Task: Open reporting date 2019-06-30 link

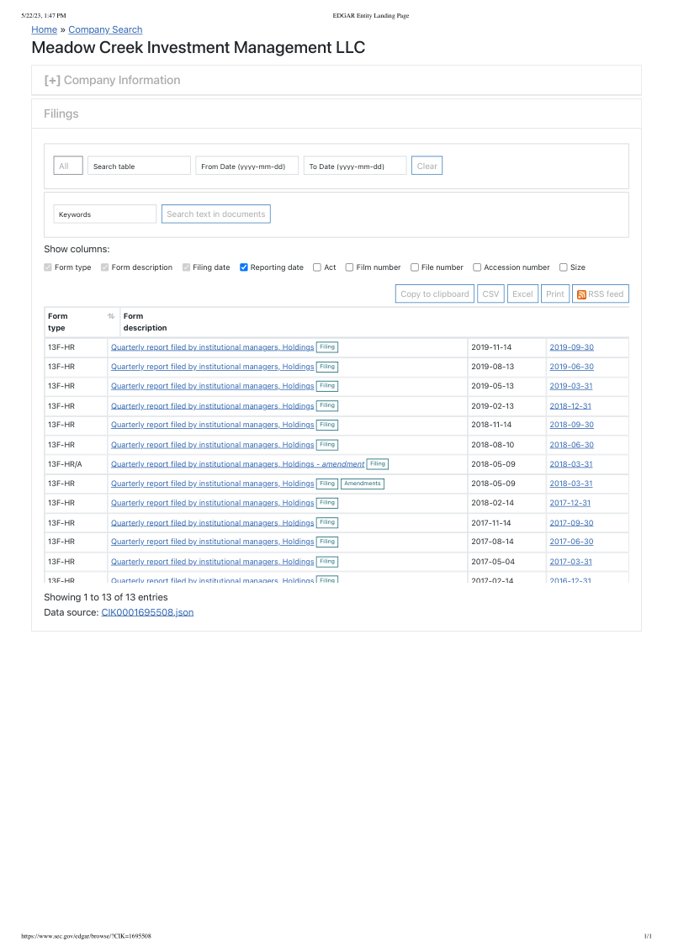Action: tap(571, 367)
